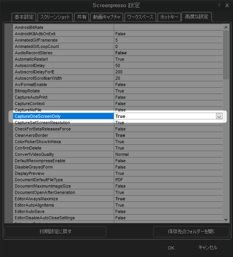The image size is (233, 257).
Task: Select the ワークスペース tab
Action: click(x=140, y=17)
